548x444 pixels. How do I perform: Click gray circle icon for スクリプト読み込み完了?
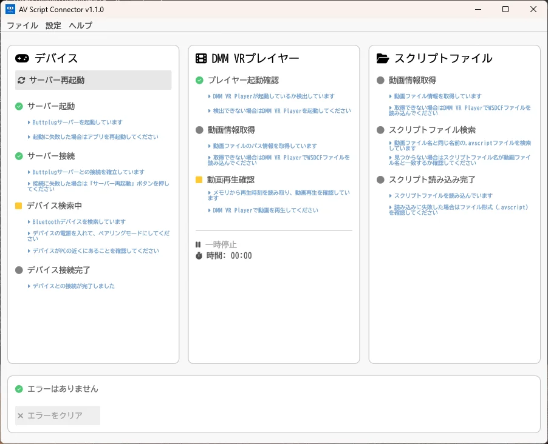380,180
